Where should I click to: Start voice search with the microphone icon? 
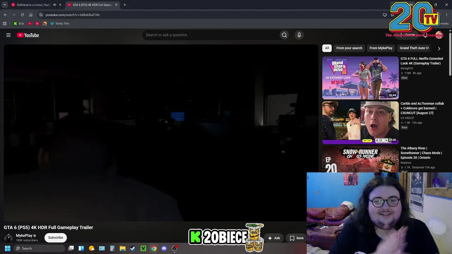(x=299, y=35)
